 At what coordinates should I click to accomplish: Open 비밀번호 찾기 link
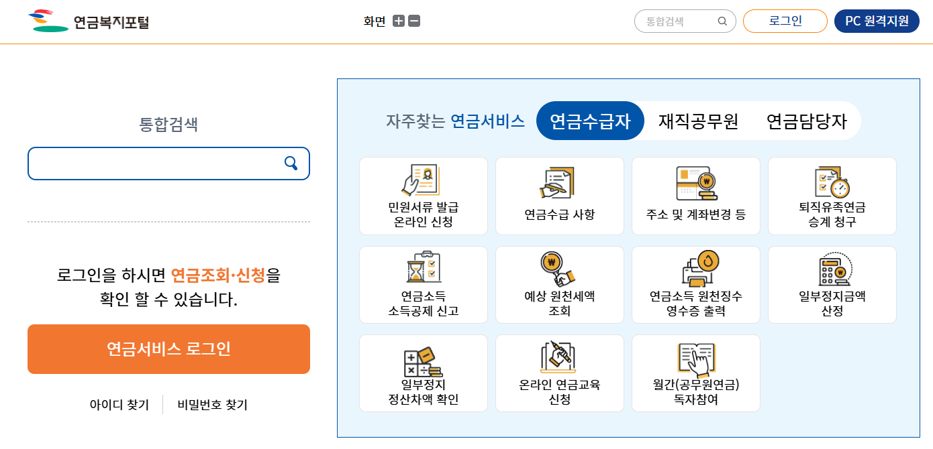(x=212, y=405)
